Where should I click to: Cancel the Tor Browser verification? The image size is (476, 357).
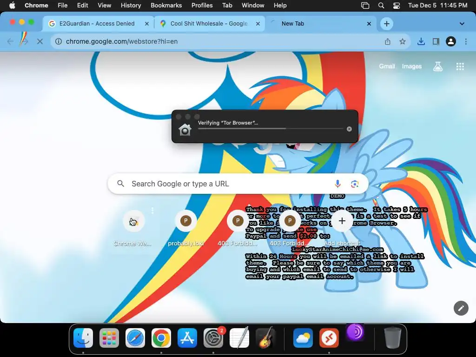pyautogui.click(x=349, y=129)
